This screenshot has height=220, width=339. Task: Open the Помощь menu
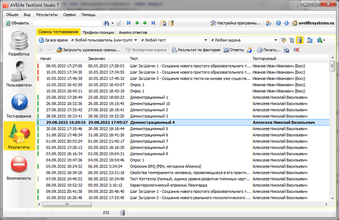pos(88,15)
